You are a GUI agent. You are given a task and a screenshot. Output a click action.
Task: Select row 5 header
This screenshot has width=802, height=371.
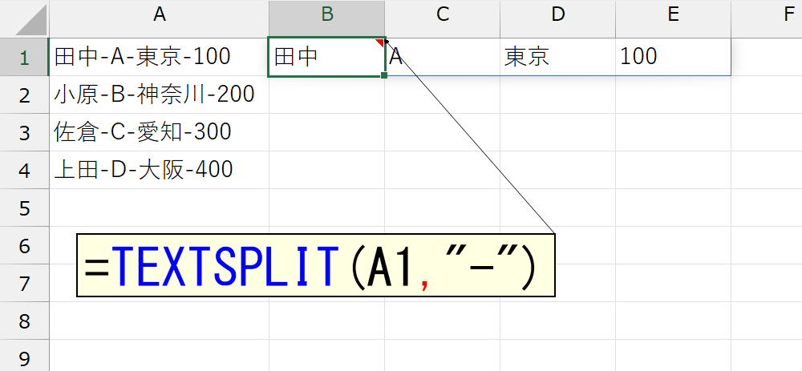pyautogui.click(x=25, y=208)
